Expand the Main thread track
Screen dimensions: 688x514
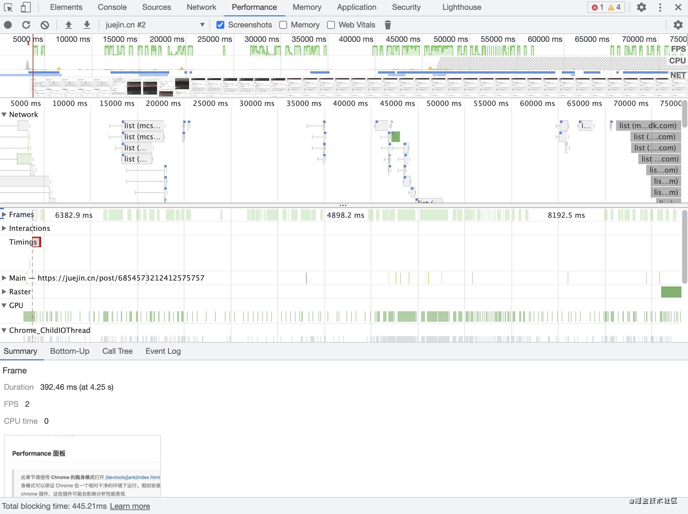[4, 278]
